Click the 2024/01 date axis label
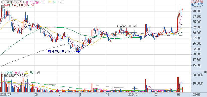The width and height of the screenshot is (207, 97). click(x=134, y=95)
